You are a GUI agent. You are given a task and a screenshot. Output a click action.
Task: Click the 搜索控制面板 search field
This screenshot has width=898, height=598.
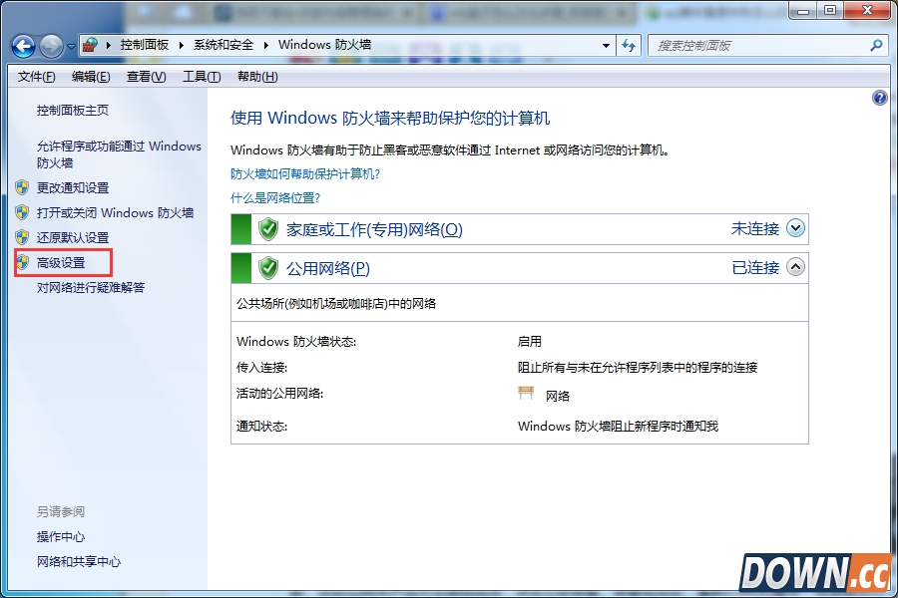click(x=758, y=45)
